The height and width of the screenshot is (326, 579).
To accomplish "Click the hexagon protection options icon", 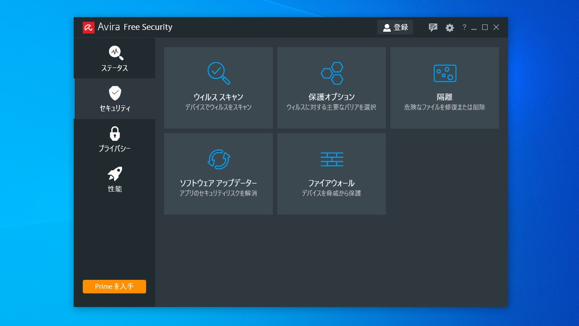I will pyautogui.click(x=332, y=73).
